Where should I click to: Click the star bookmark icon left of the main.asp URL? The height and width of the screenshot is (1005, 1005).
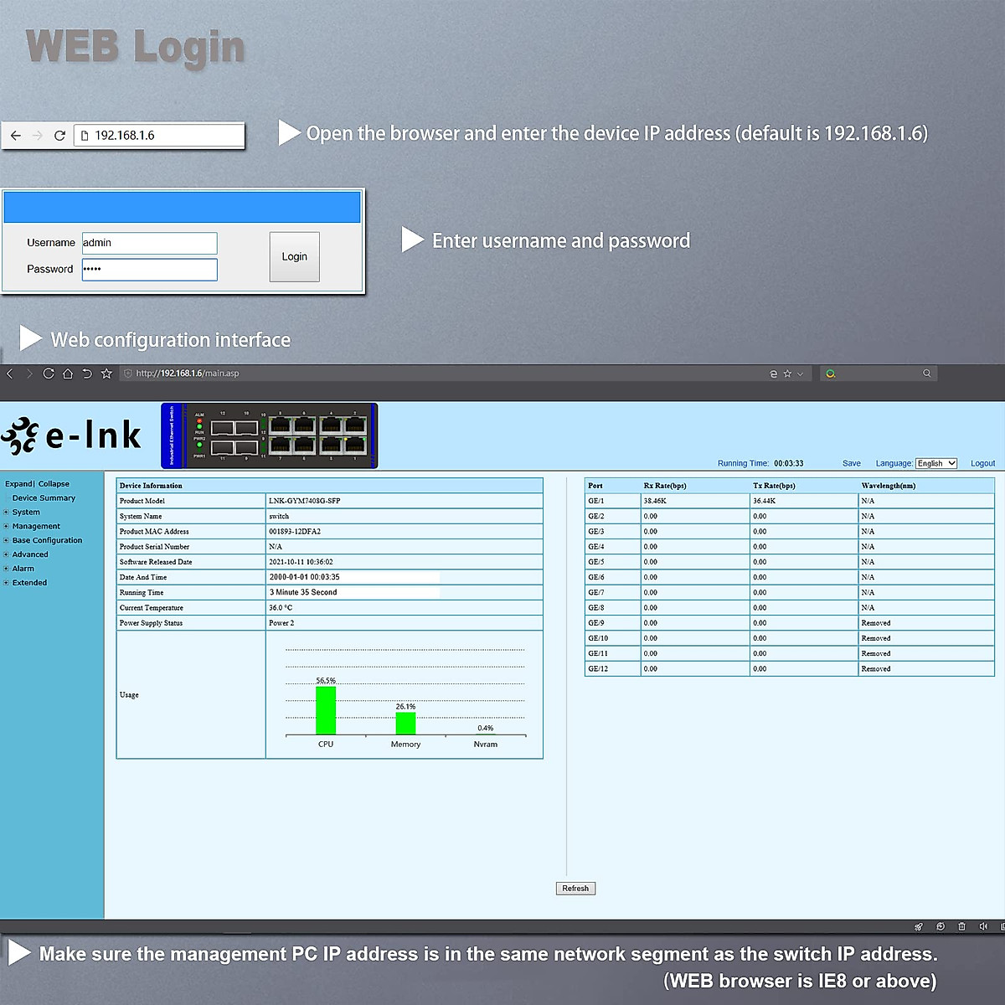point(106,374)
